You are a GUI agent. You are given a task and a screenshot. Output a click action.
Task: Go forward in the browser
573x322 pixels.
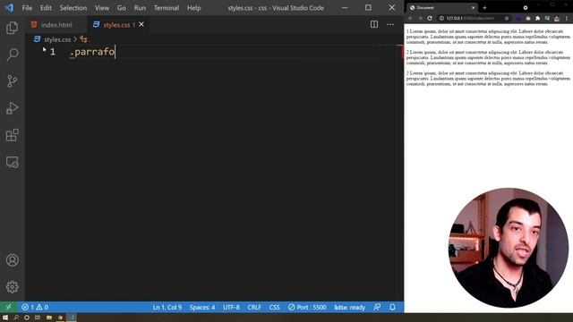point(420,18)
